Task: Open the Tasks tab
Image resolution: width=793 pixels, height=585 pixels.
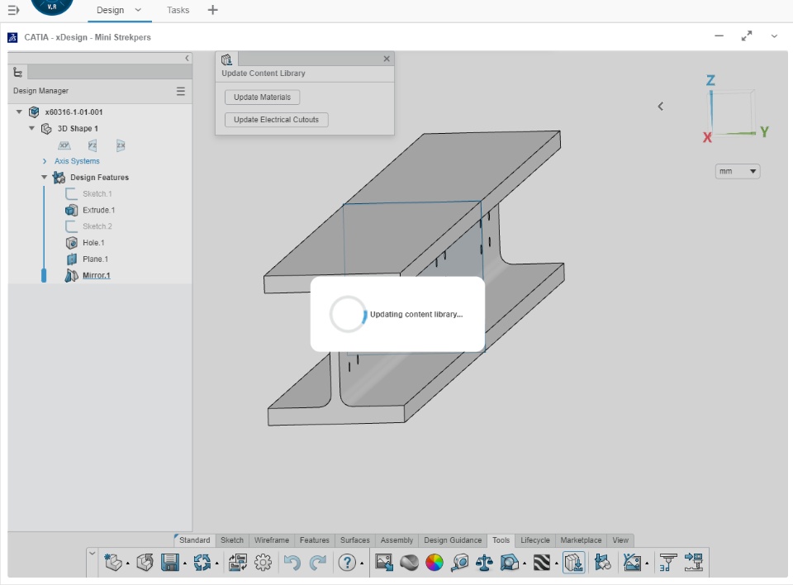Action: click(178, 10)
